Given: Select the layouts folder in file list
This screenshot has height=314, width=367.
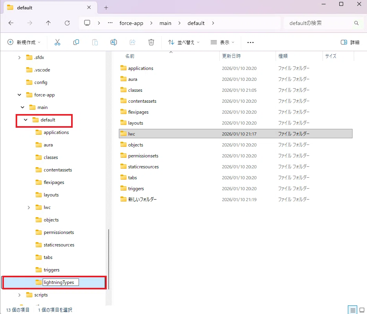Looking at the screenshot, I should pyautogui.click(x=136, y=123).
